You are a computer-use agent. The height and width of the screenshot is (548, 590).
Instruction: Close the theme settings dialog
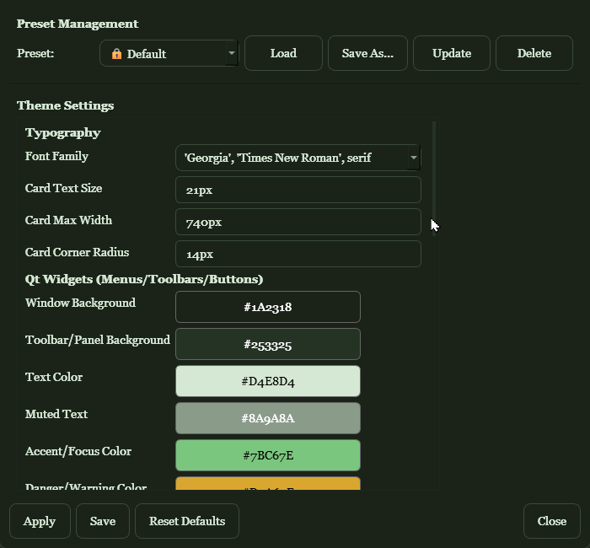point(551,521)
